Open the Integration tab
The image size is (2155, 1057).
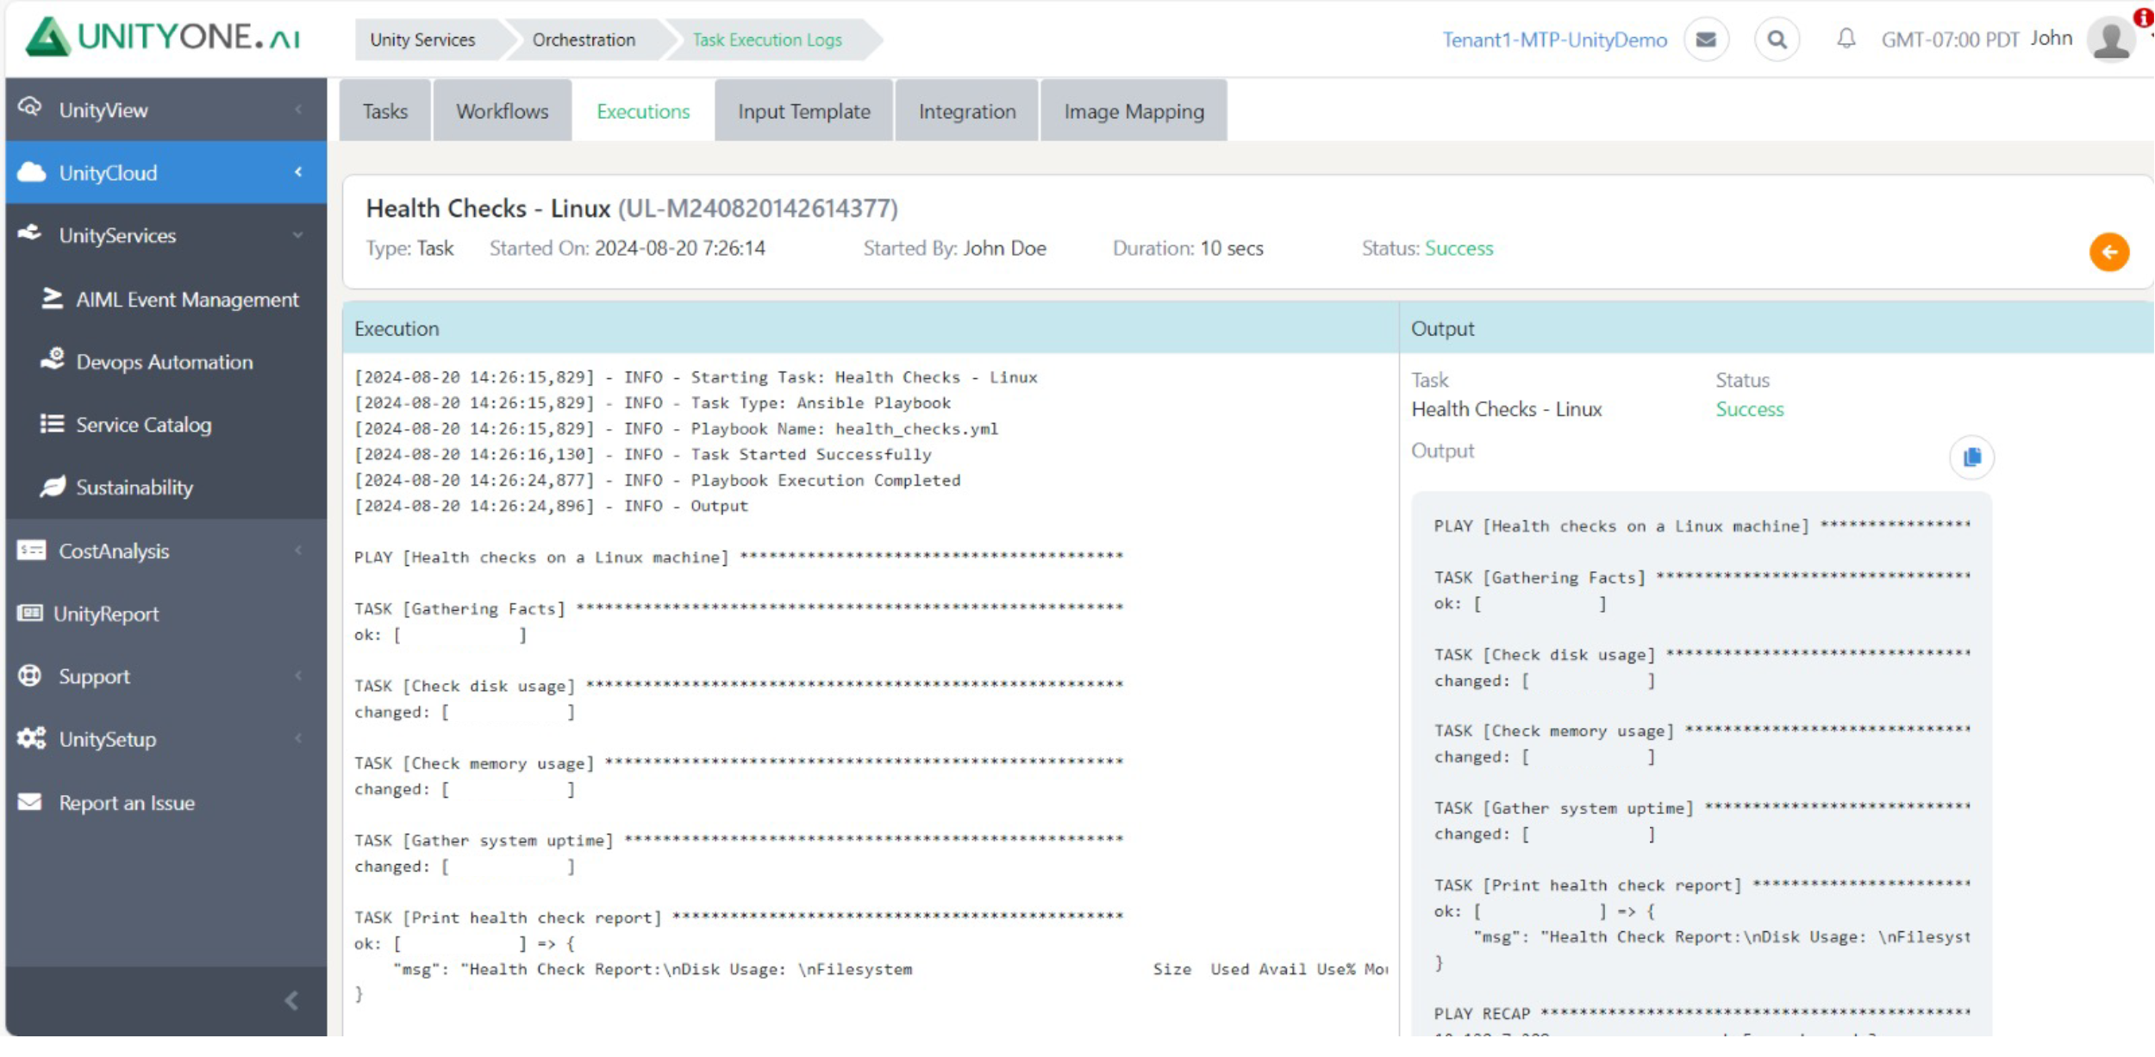966,111
